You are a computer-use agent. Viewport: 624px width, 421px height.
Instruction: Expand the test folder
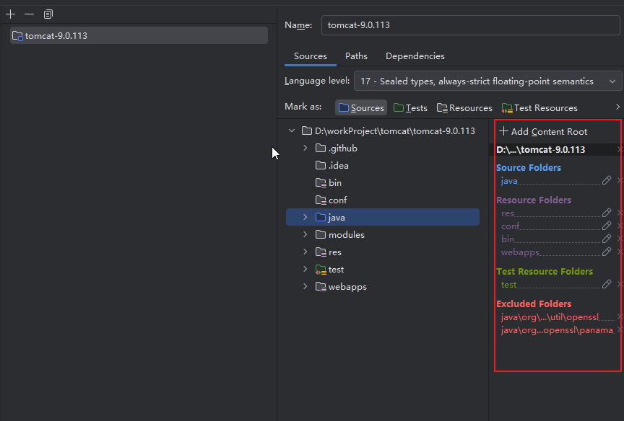(x=305, y=270)
